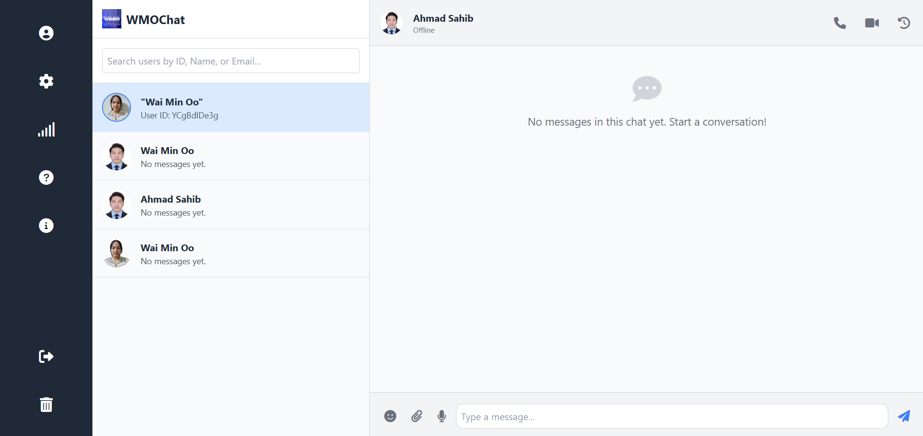Click the search users input field

(231, 61)
